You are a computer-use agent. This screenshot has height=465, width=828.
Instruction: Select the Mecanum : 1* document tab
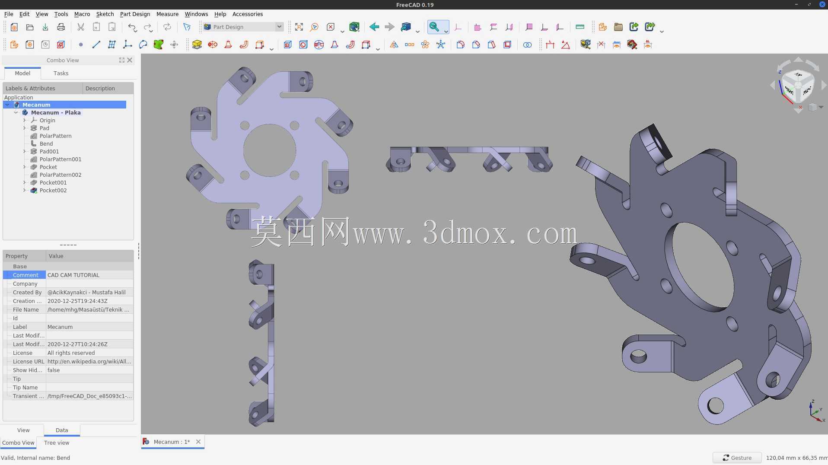172,442
